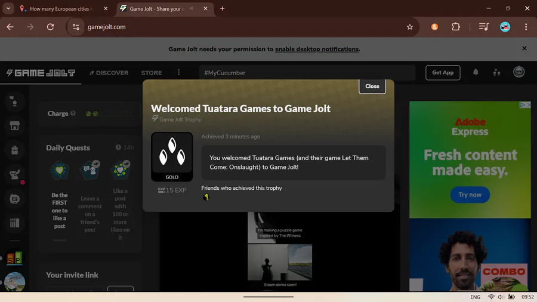Open the sidebar shop storefront icon
This screenshot has width=537, height=302.
click(x=14, y=126)
